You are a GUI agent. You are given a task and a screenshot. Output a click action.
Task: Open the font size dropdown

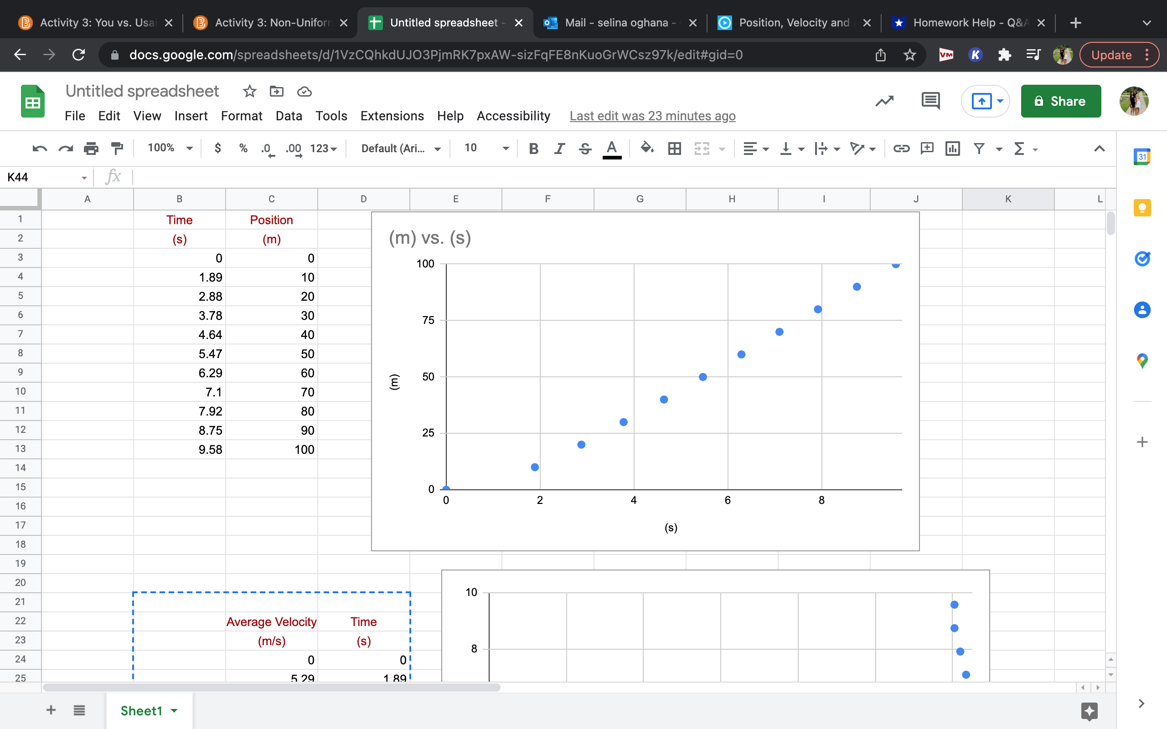[x=505, y=149]
